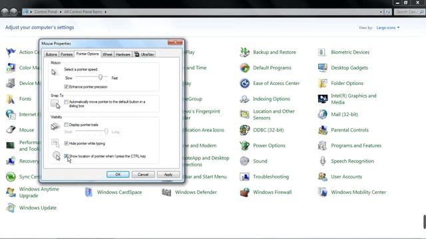Click the pointer speed slider handle
The width and height of the screenshot is (426, 239).
(101, 77)
